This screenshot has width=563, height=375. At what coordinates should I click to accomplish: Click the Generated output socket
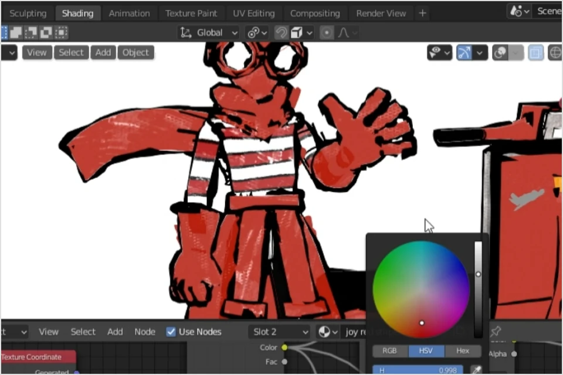(x=76, y=373)
